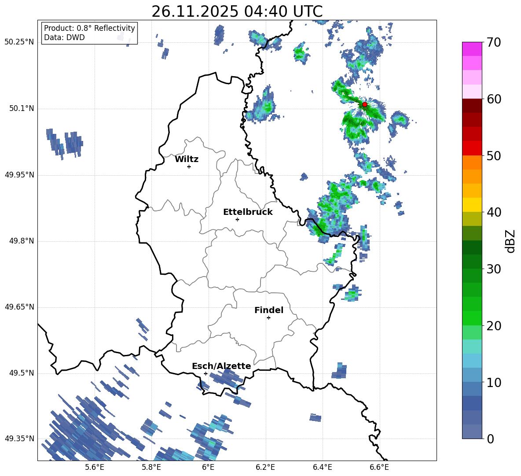Click the 5.8°E longitude label
521x476 pixels.
coord(151,467)
